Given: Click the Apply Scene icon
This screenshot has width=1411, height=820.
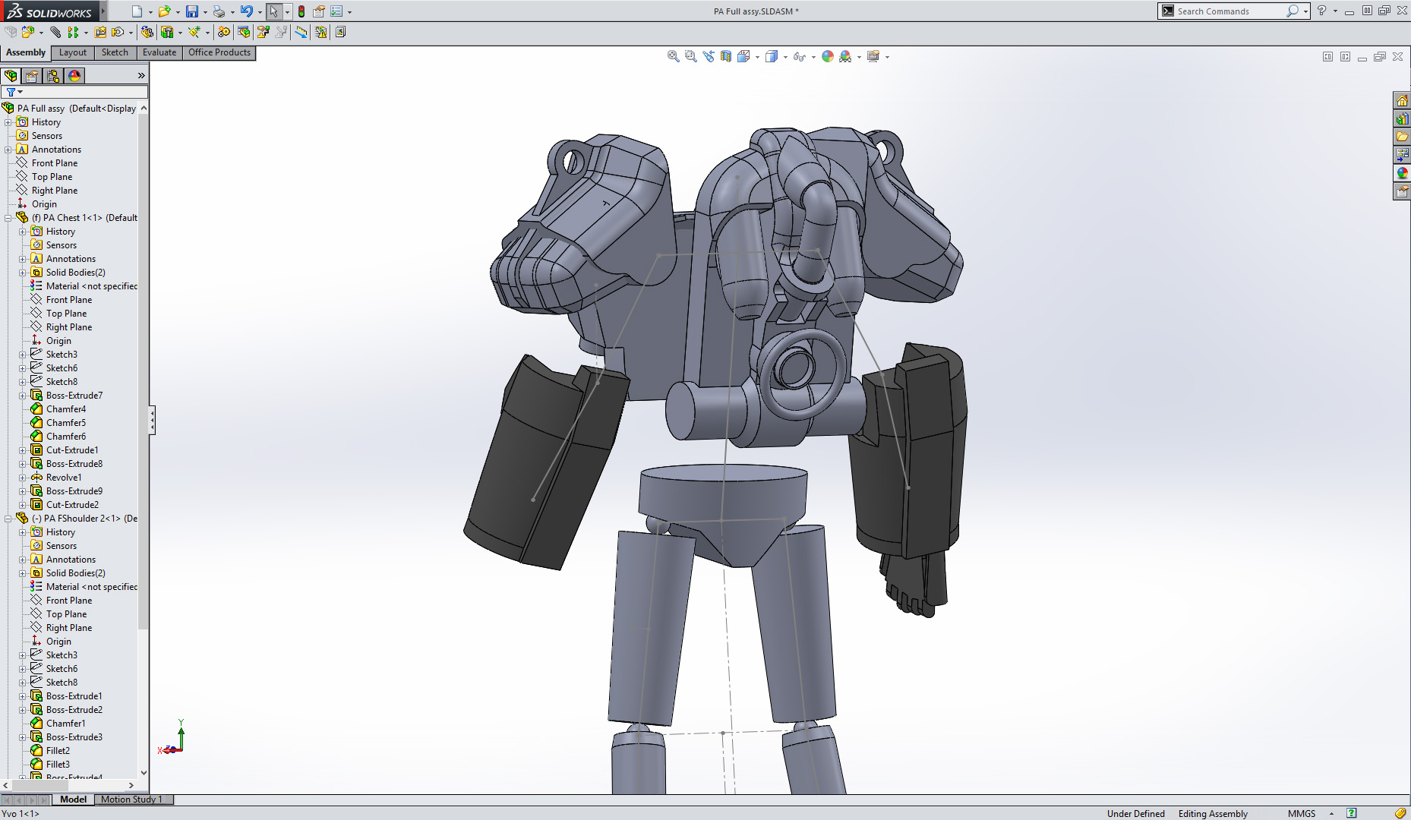Looking at the screenshot, I should pyautogui.click(x=845, y=56).
